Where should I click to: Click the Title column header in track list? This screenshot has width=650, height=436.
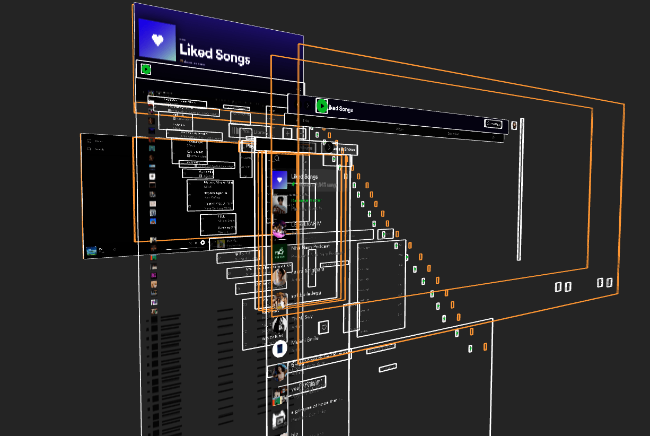[305, 121]
